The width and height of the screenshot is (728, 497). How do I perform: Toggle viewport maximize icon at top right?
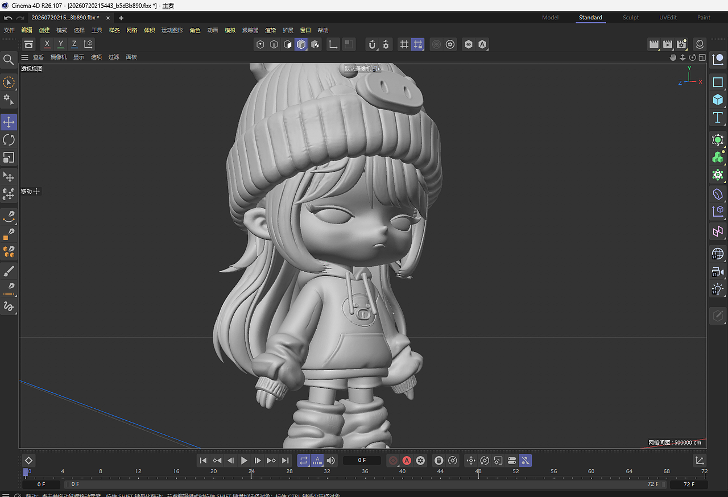click(702, 57)
